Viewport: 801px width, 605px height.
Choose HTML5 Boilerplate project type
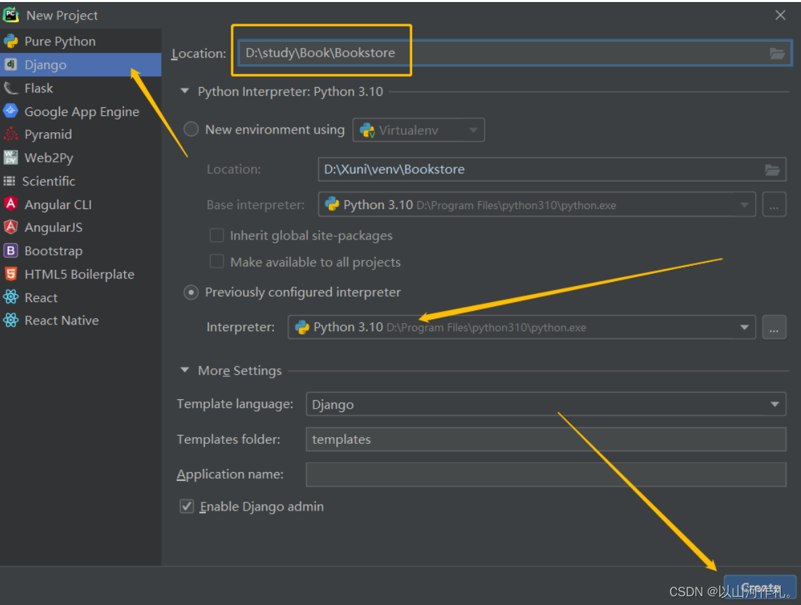coord(80,274)
